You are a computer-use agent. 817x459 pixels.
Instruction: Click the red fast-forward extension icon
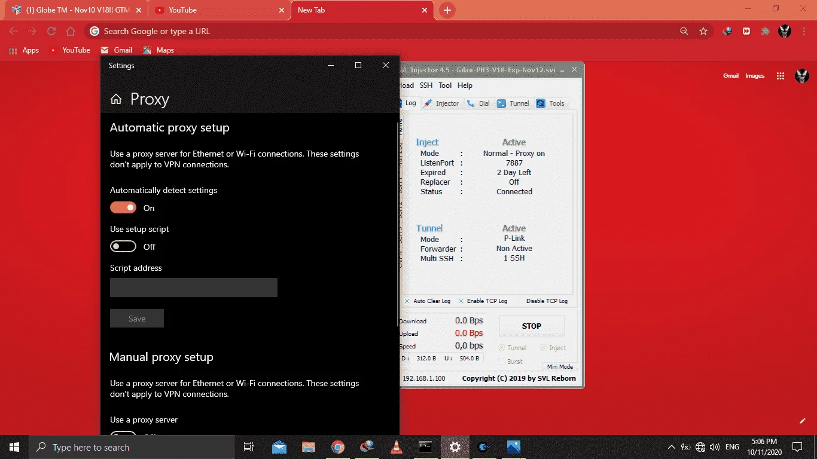coord(746,31)
